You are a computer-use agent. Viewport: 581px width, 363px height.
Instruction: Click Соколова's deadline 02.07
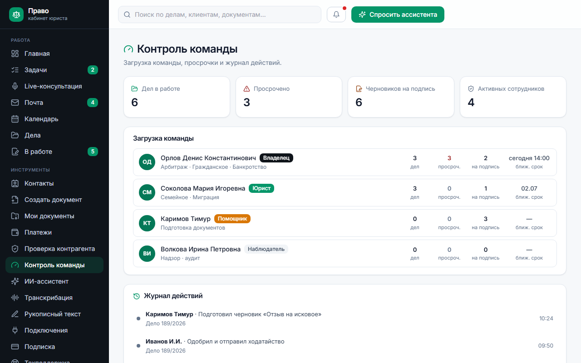coord(529,189)
